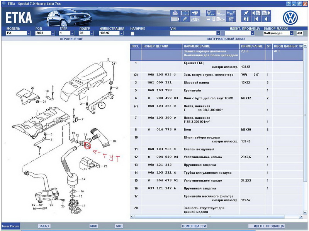309x231 pixels.
Task: Click part label 14 in the diagram
Action: (84, 179)
